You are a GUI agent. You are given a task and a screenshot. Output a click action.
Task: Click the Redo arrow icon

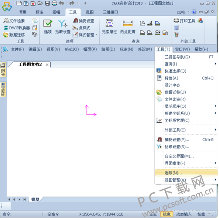click(72, 3)
